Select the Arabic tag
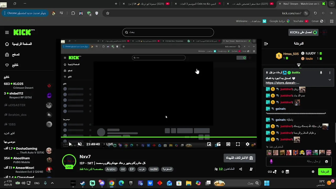The height and width of the screenshot is (189, 336). 111,169
